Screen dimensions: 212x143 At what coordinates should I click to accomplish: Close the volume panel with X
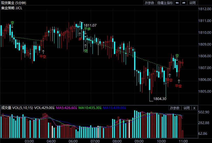(x=194, y=108)
